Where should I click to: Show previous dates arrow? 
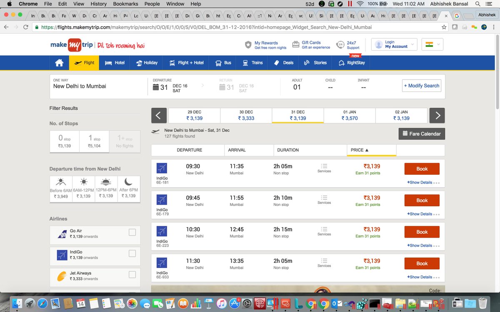pos(159,116)
